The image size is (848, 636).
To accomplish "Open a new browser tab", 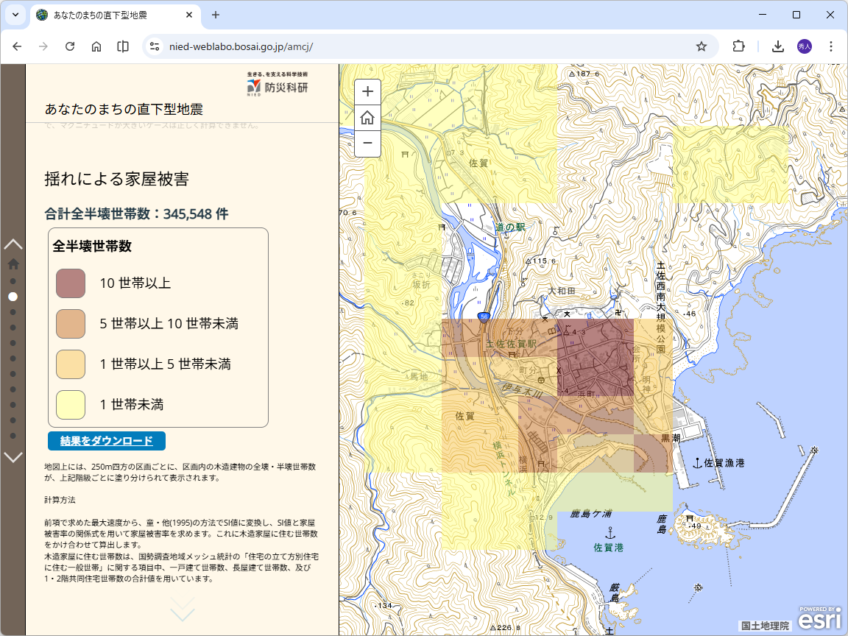I will pos(215,15).
